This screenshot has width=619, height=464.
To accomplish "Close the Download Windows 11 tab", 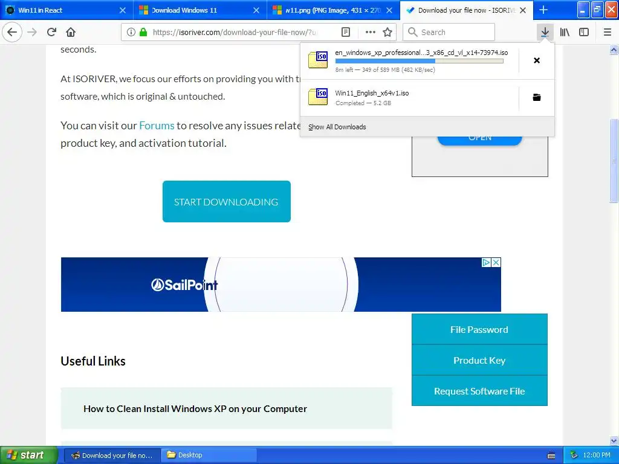I will pyautogui.click(x=256, y=10).
